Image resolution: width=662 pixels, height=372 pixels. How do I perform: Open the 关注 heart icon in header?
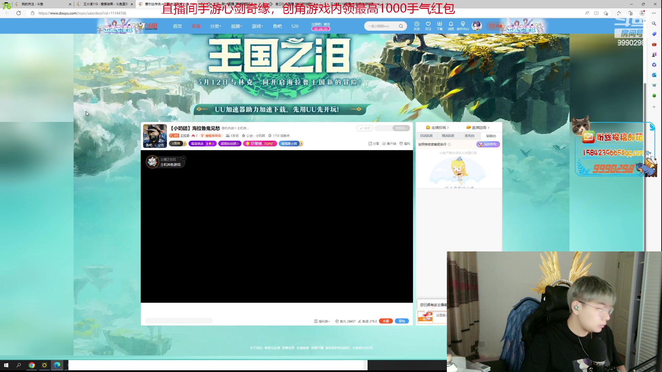click(428, 26)
